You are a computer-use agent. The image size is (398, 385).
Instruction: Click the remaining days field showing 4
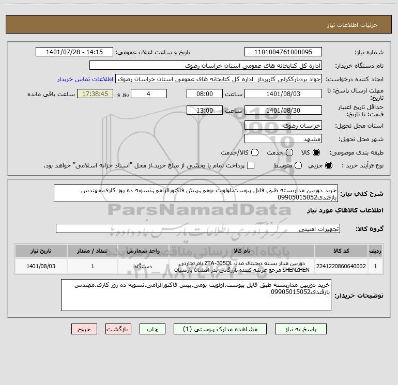coord(149,94)
